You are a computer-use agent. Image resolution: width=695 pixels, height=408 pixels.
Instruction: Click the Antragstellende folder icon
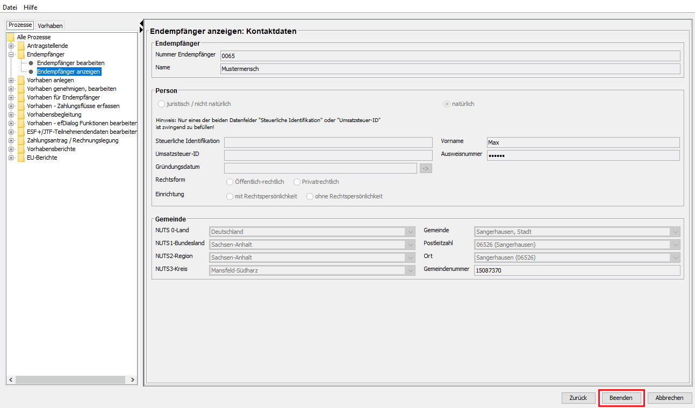(x=21, y=46)
